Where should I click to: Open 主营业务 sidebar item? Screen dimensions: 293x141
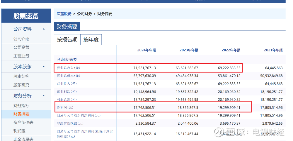click(21, 56)
